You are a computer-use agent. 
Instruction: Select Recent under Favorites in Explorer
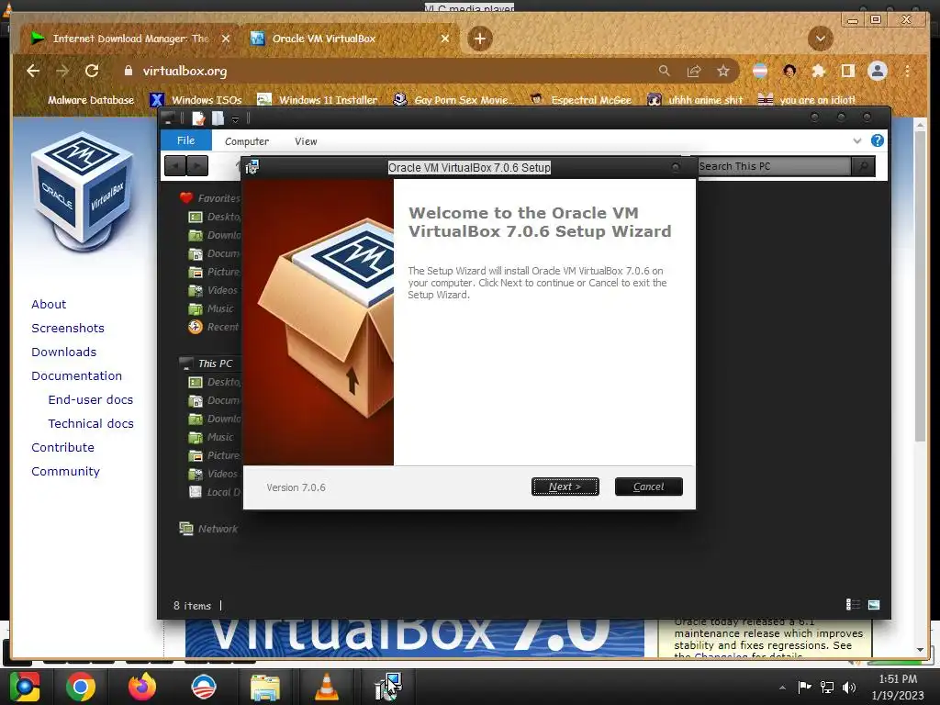[x=214, y=327]
